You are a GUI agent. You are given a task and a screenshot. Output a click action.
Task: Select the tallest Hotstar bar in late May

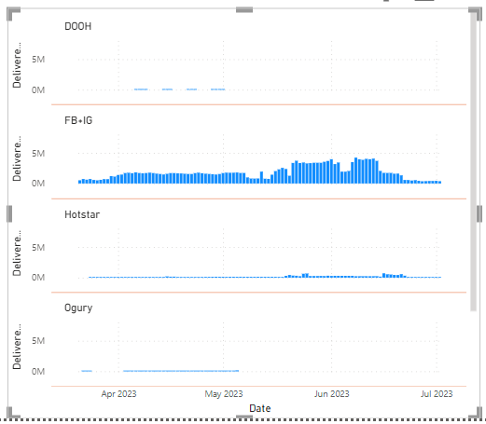point(307,276)
